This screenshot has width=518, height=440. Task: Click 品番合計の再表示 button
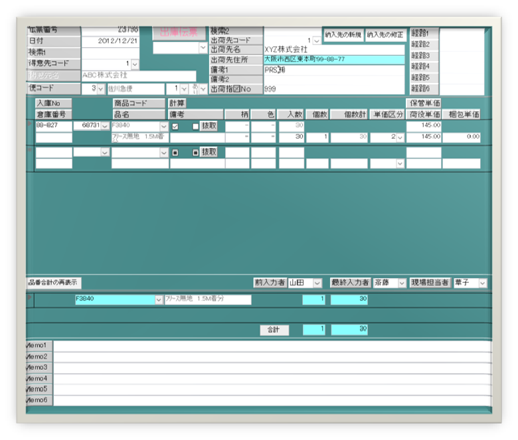tap(54, 283)
